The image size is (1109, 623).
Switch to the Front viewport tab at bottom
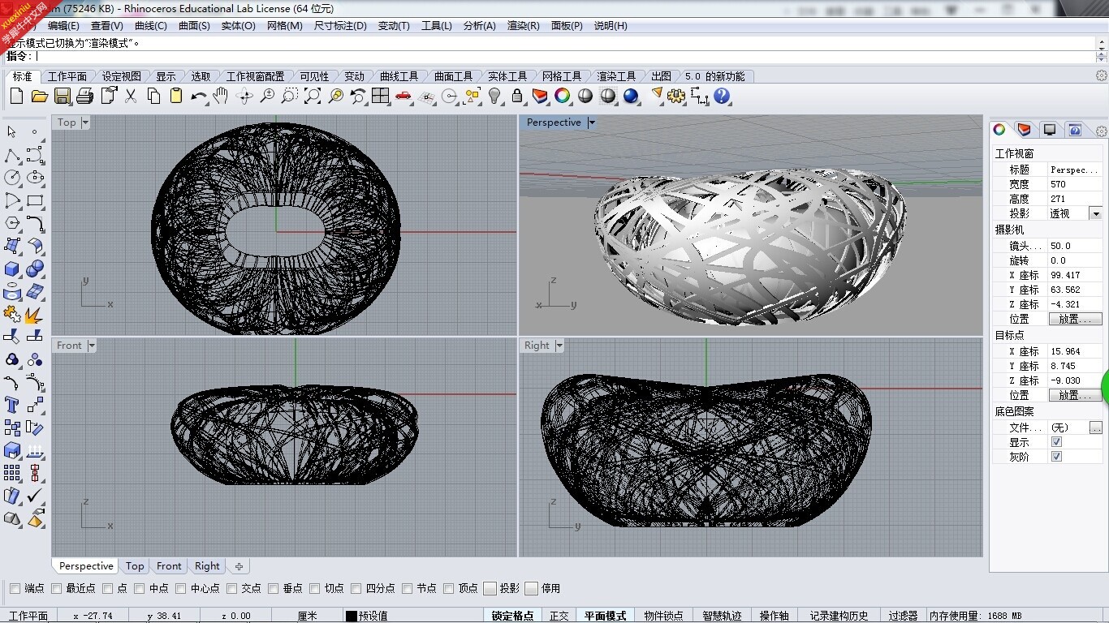click(169, 566)
